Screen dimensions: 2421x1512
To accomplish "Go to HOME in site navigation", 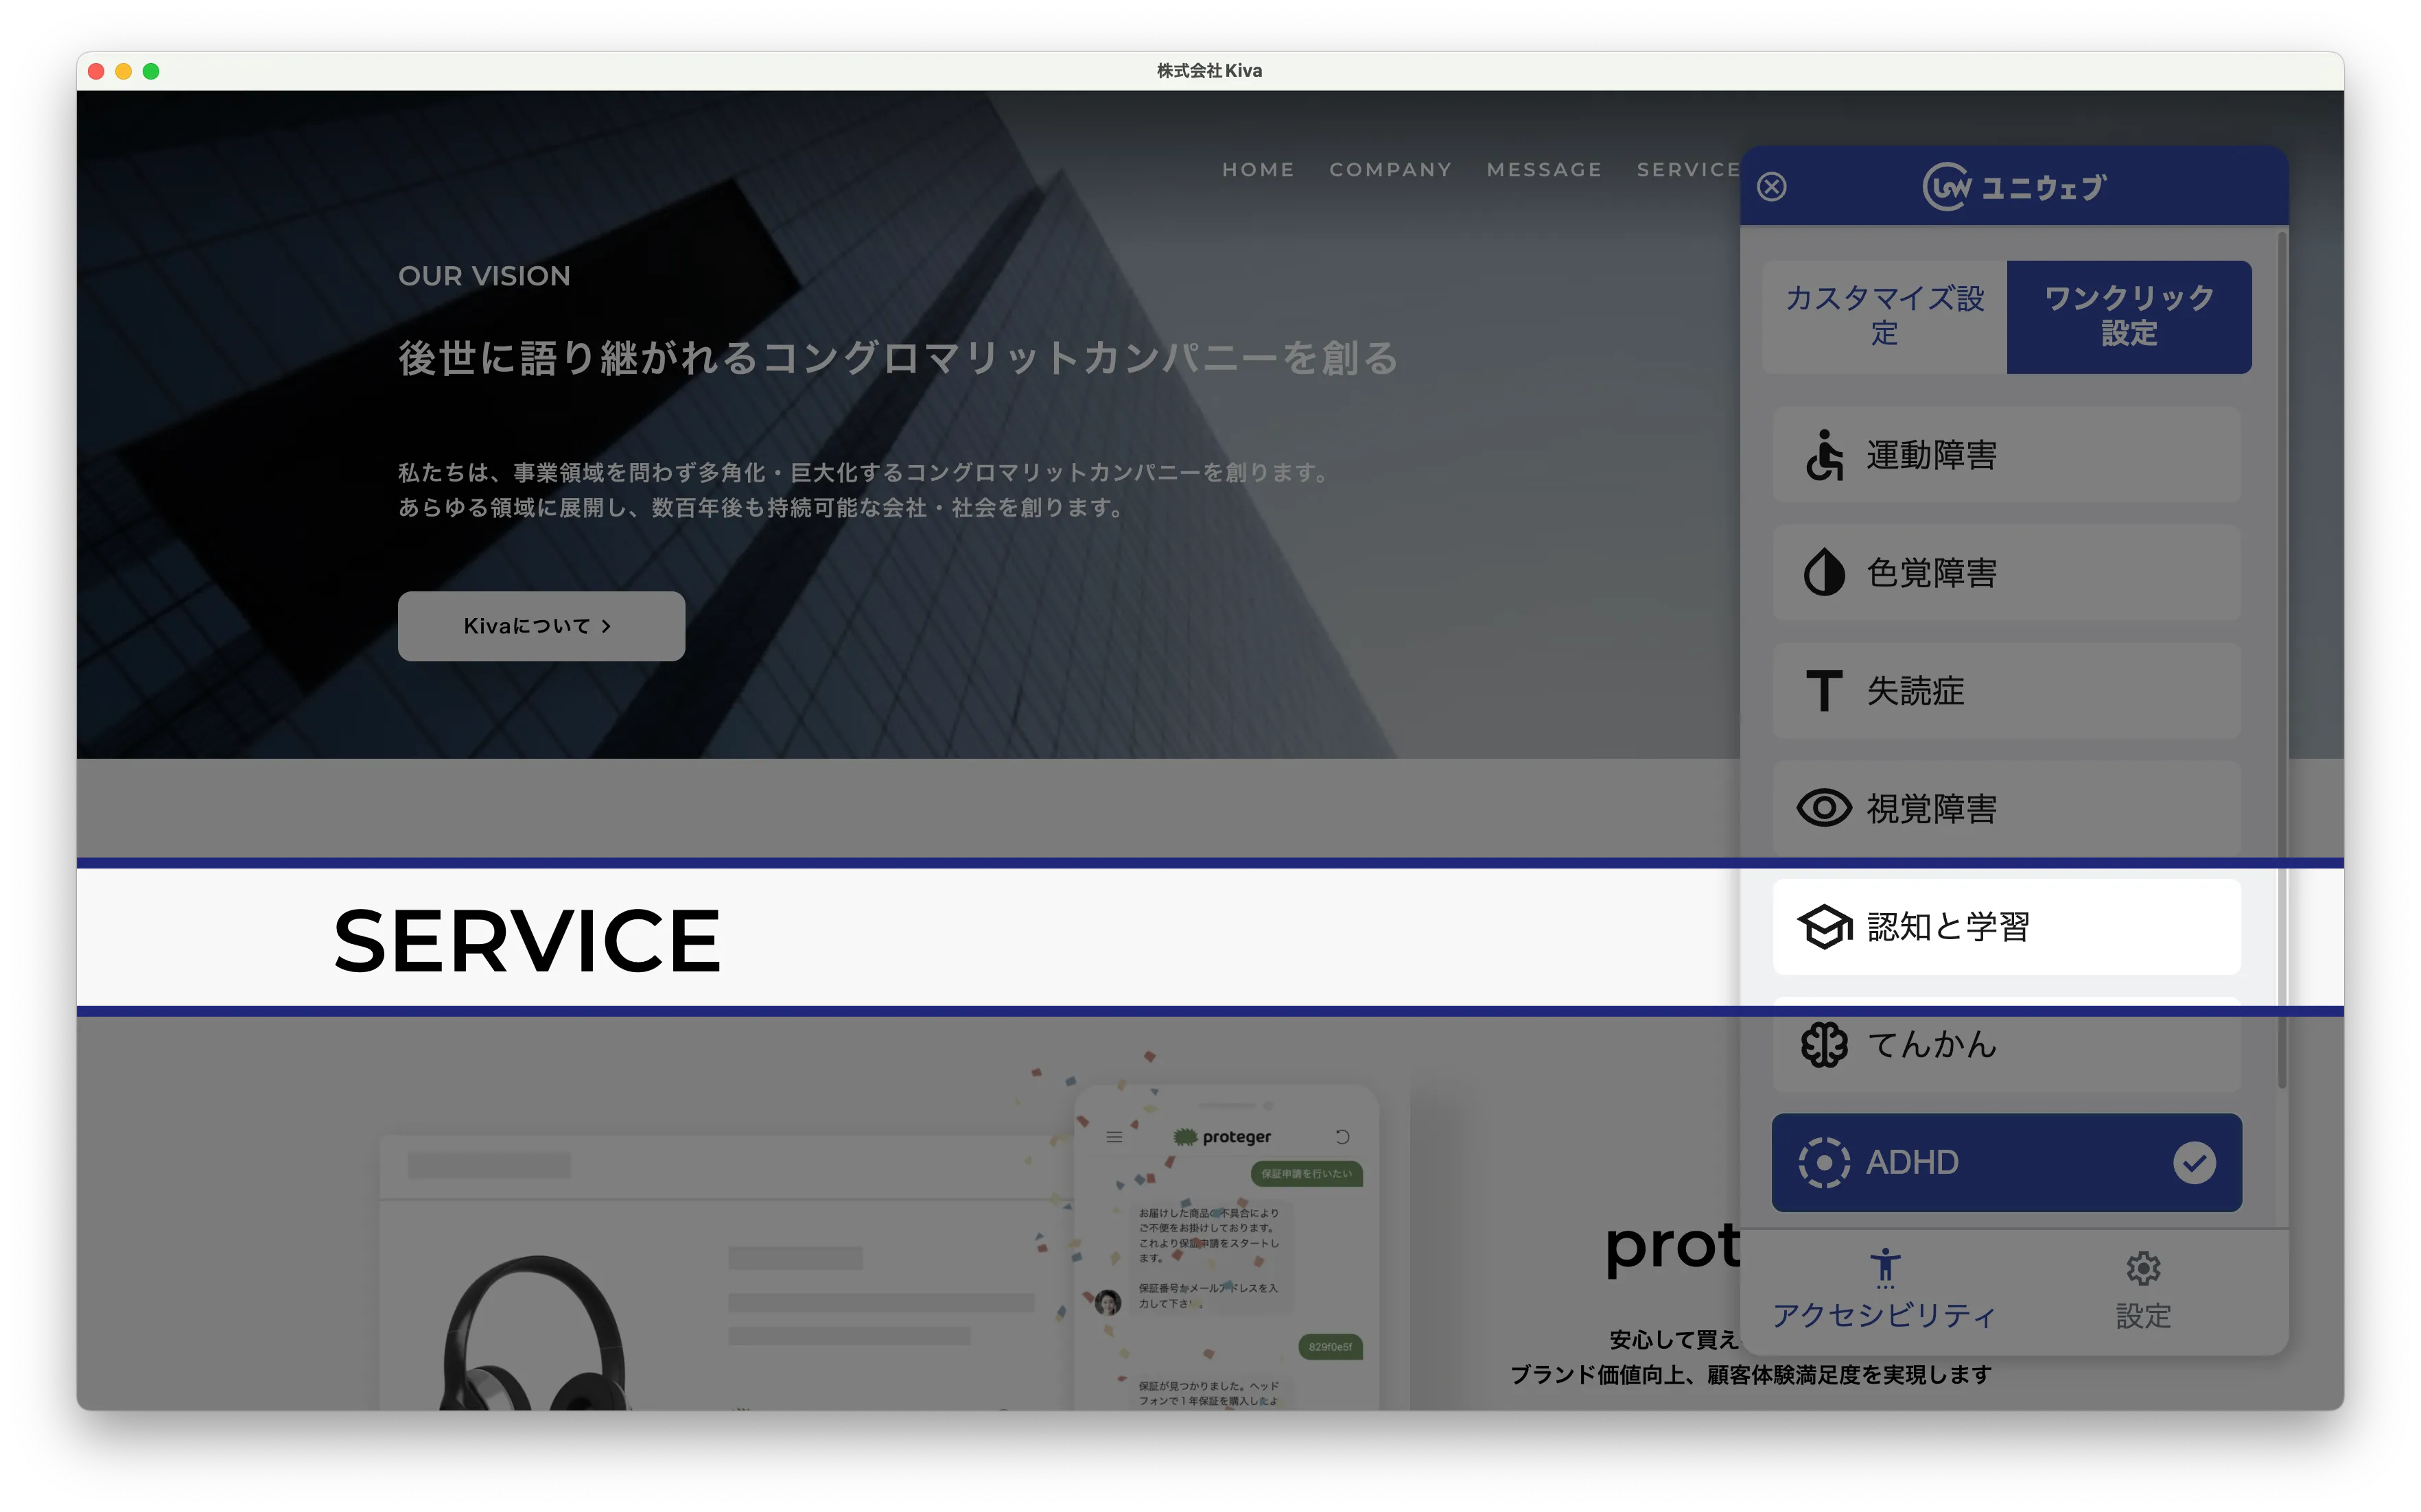I will tap(1258, 169).
